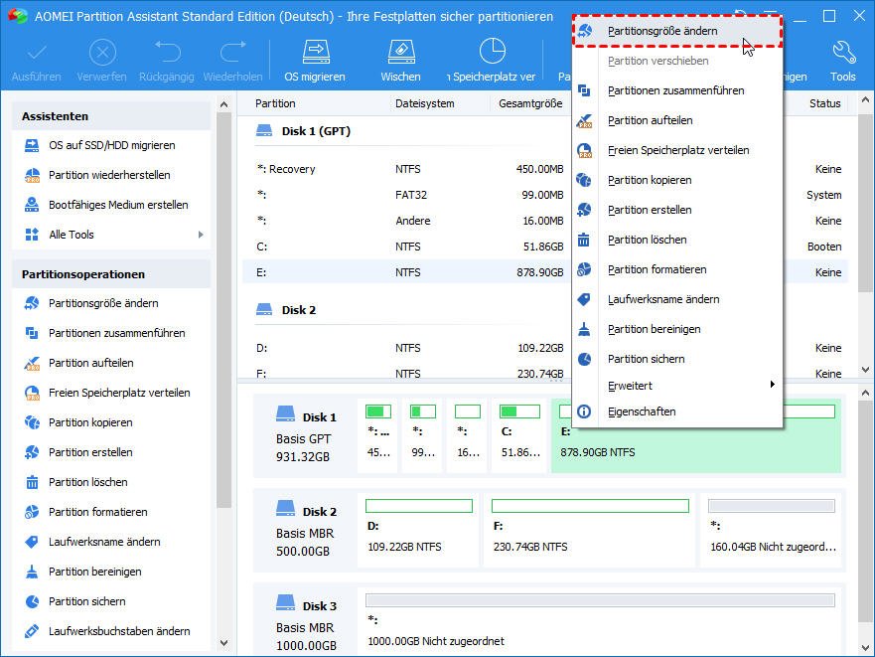Choose Partitionen zusammenführen in context menu
The width and height of the screenshot is (875, 657).
pos(677,90)
